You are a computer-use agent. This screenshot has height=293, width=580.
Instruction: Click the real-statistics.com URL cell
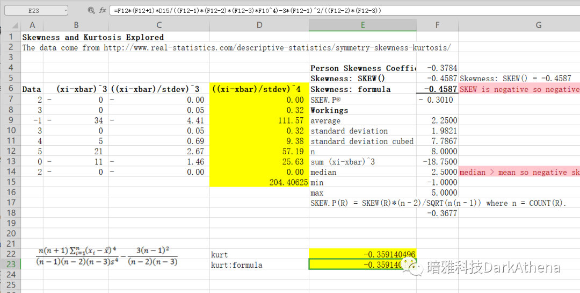pyautogui.click(x=237, y=48)
